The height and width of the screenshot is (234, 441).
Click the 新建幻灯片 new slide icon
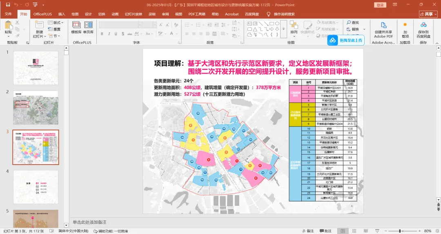(39, 24)
